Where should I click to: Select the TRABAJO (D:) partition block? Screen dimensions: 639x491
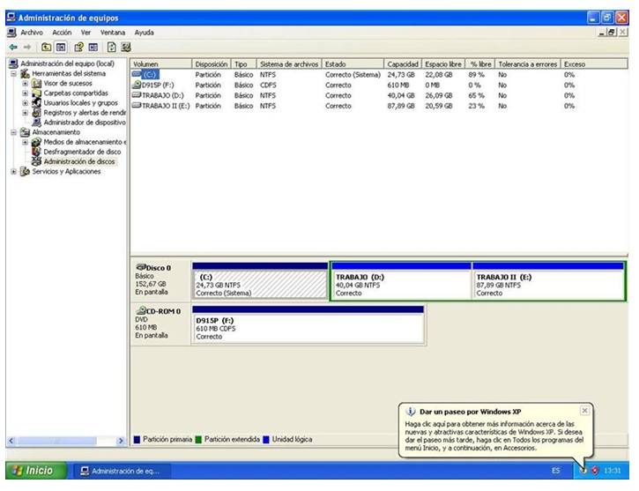400,284
